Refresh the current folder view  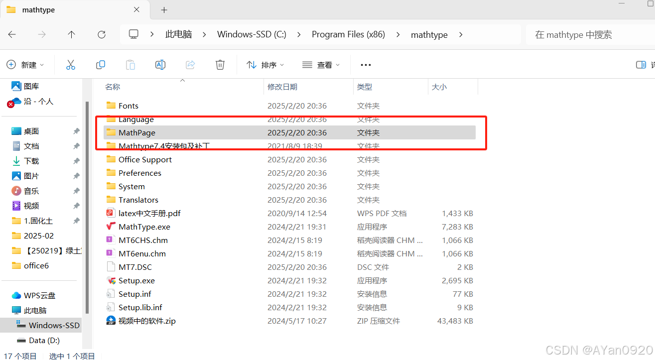coord(102,34)
